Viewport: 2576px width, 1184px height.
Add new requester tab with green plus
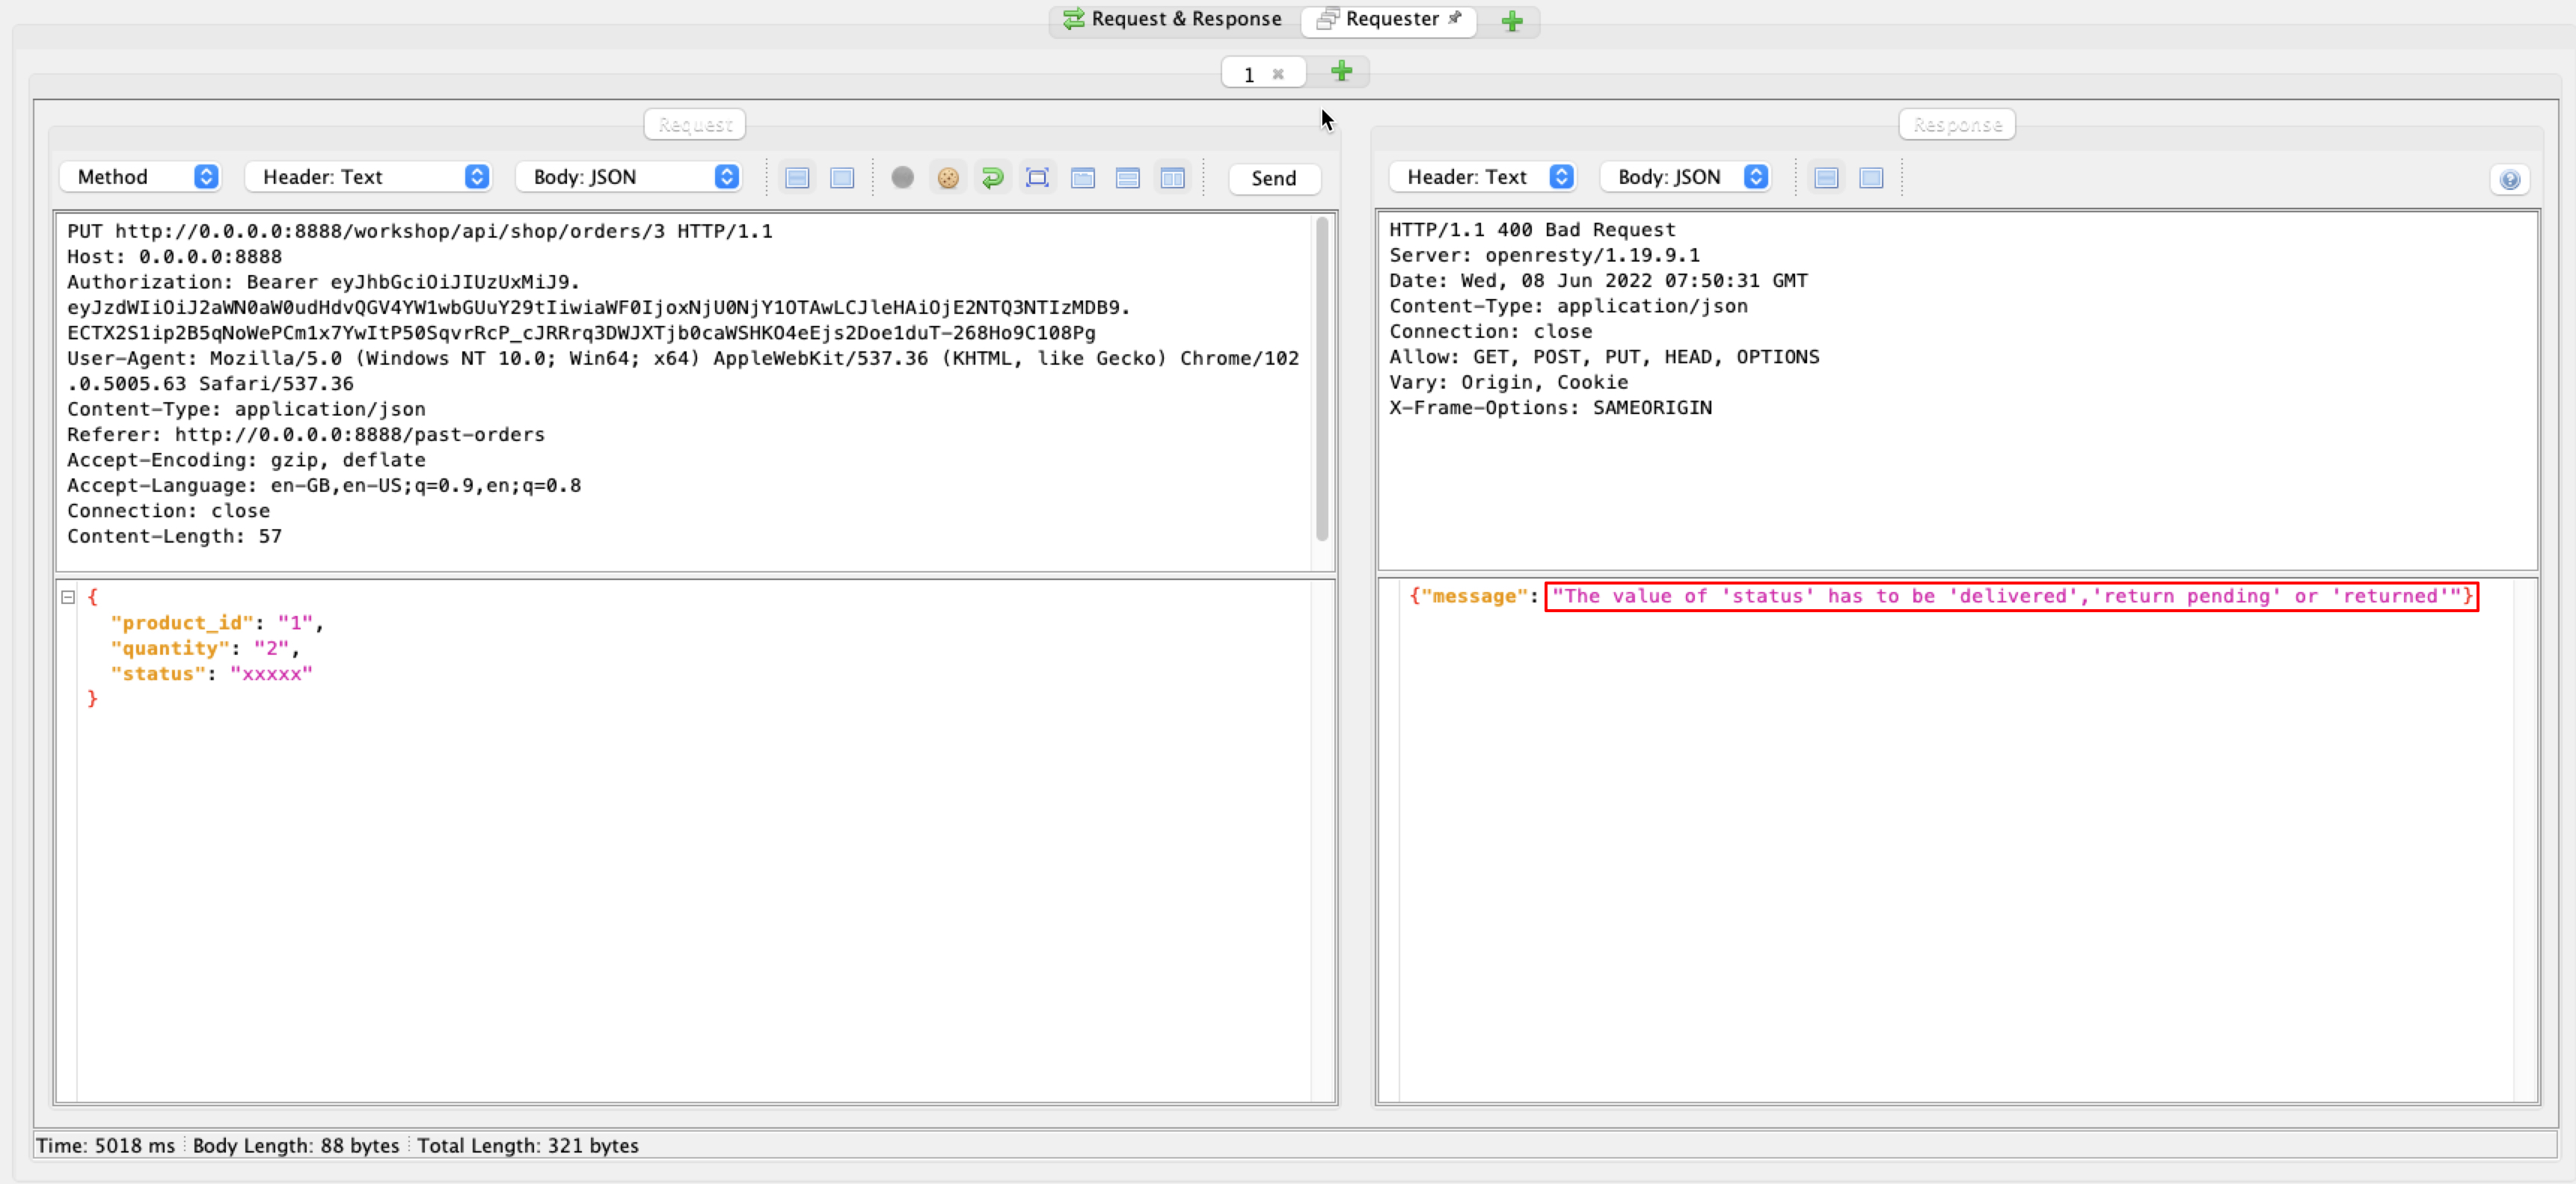1341,71
